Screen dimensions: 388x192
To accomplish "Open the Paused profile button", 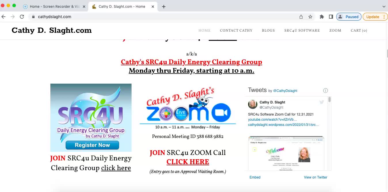I will pyautogui.click(x=349, y=17).
